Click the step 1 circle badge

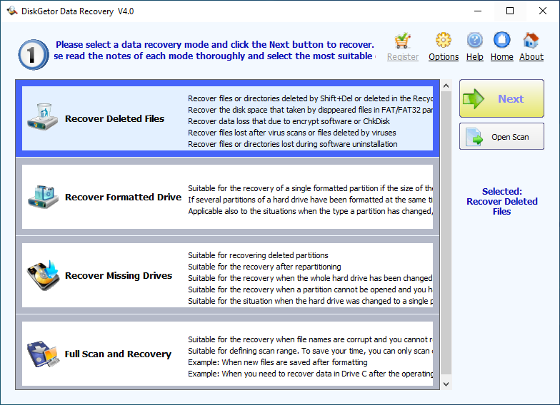(x=33, y=54)
